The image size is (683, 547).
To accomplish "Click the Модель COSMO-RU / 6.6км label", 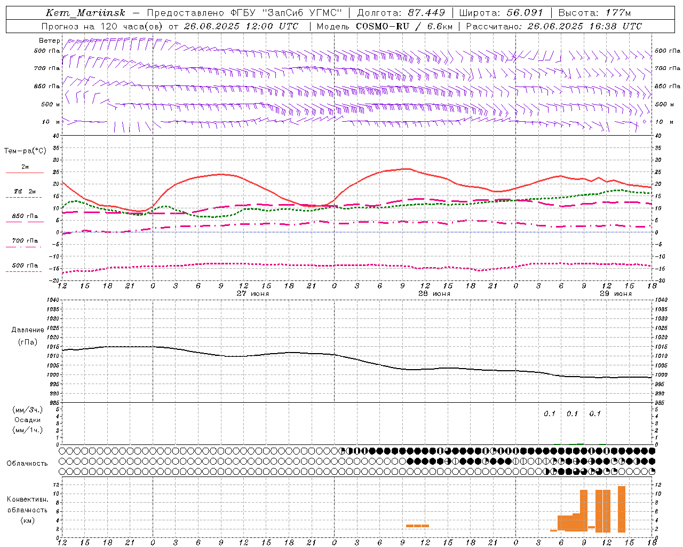I will tap(384, 26).
